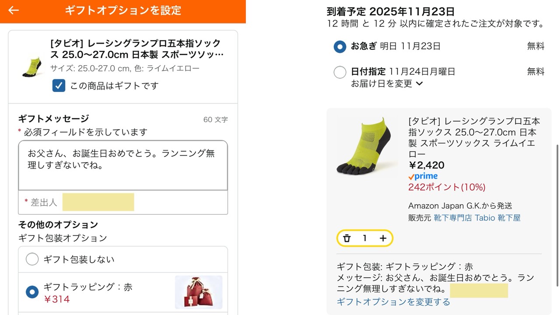Screen dimensions: 560x315
Task: Click the prime logo badge
Action: tap(423, 176)
